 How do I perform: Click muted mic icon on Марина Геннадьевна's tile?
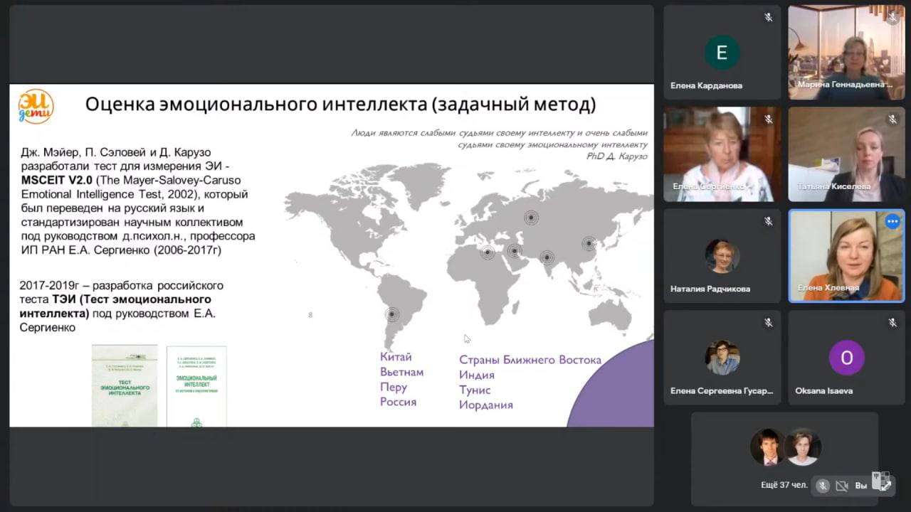892,18
